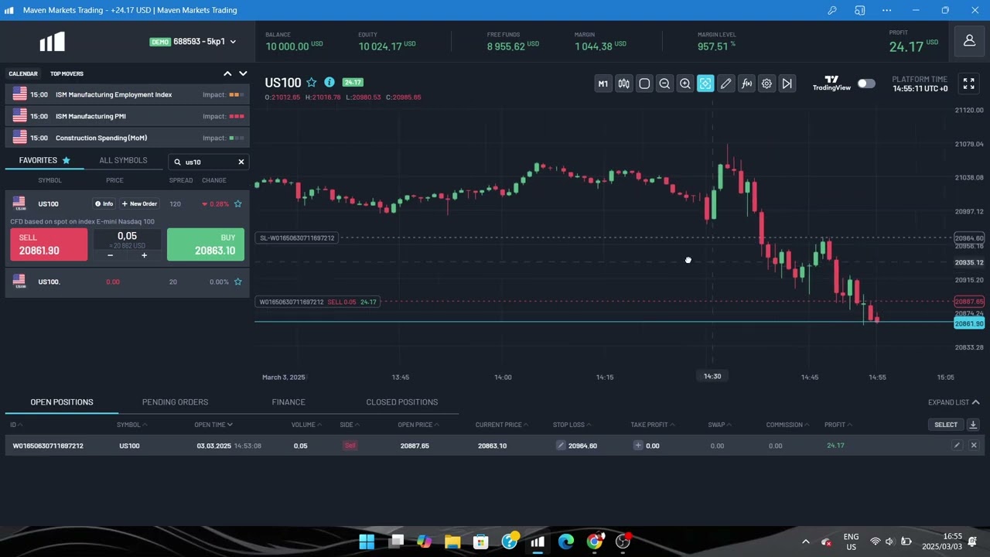Open ISM Manufacturing PMI event

pos(127,116)
